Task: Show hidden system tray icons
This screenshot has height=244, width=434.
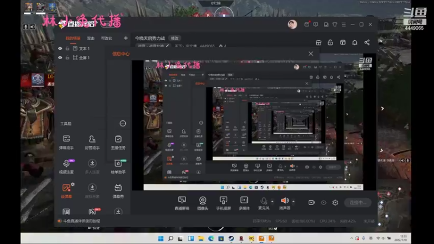Action: coord(352,238)
